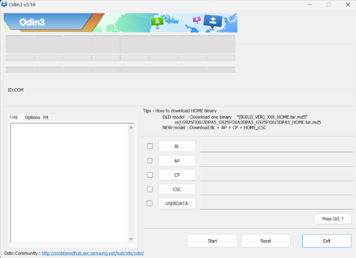Toggle the CSC checkbox
Viewport: 356px width, 258px height.
click(x=150, y=189)
